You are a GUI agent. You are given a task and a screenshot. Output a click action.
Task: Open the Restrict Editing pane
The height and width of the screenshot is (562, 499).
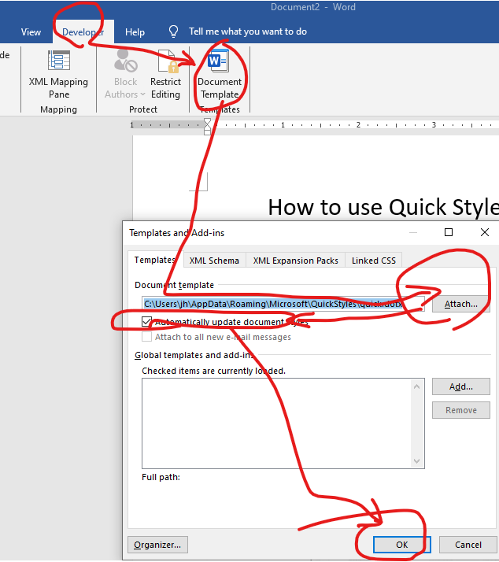click(165, 75)
